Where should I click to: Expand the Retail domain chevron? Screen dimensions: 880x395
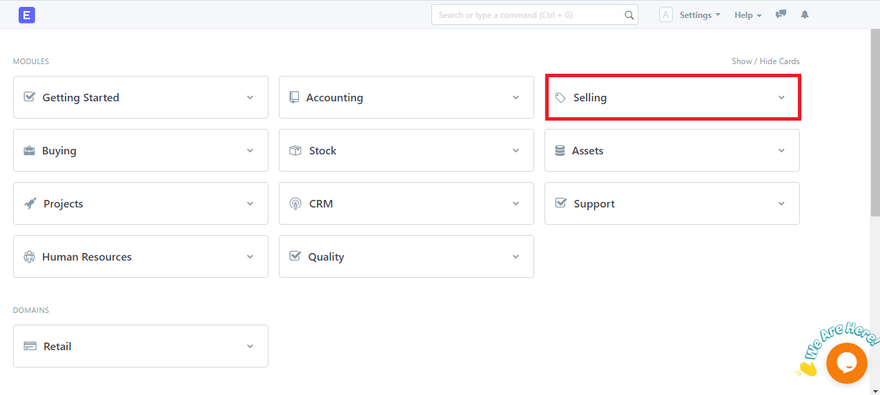pyautogui.click(x=250, y=346)
